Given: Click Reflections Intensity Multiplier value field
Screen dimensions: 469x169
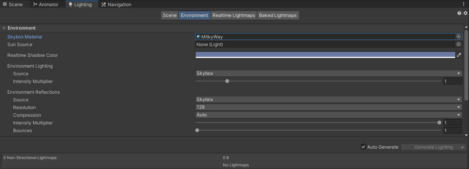Looking at the screenshot, I should point(452,123).
